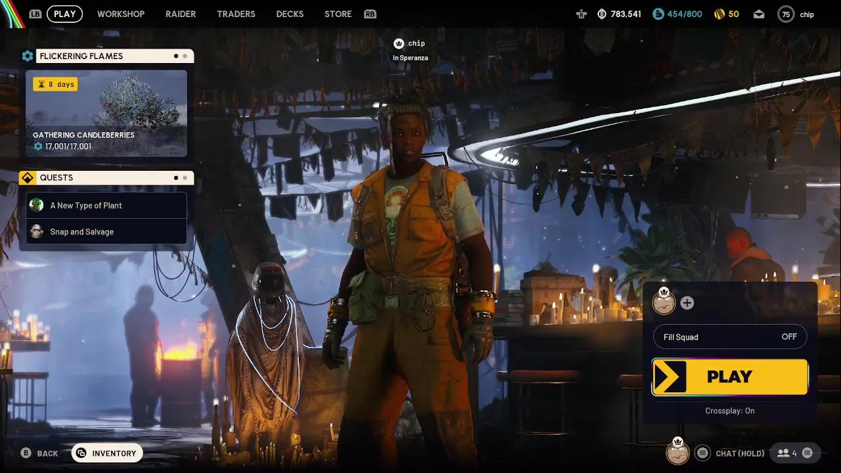This screenshot has height=473, width=841.
Task: Click the RB bumper icon after STORE
Action: coord(370,14)
